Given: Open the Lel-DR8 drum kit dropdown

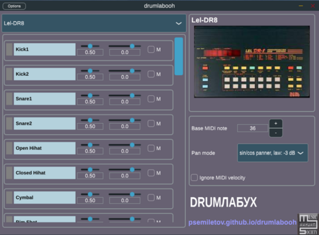Looking at the screenshot, I should [x=94, y=23].
